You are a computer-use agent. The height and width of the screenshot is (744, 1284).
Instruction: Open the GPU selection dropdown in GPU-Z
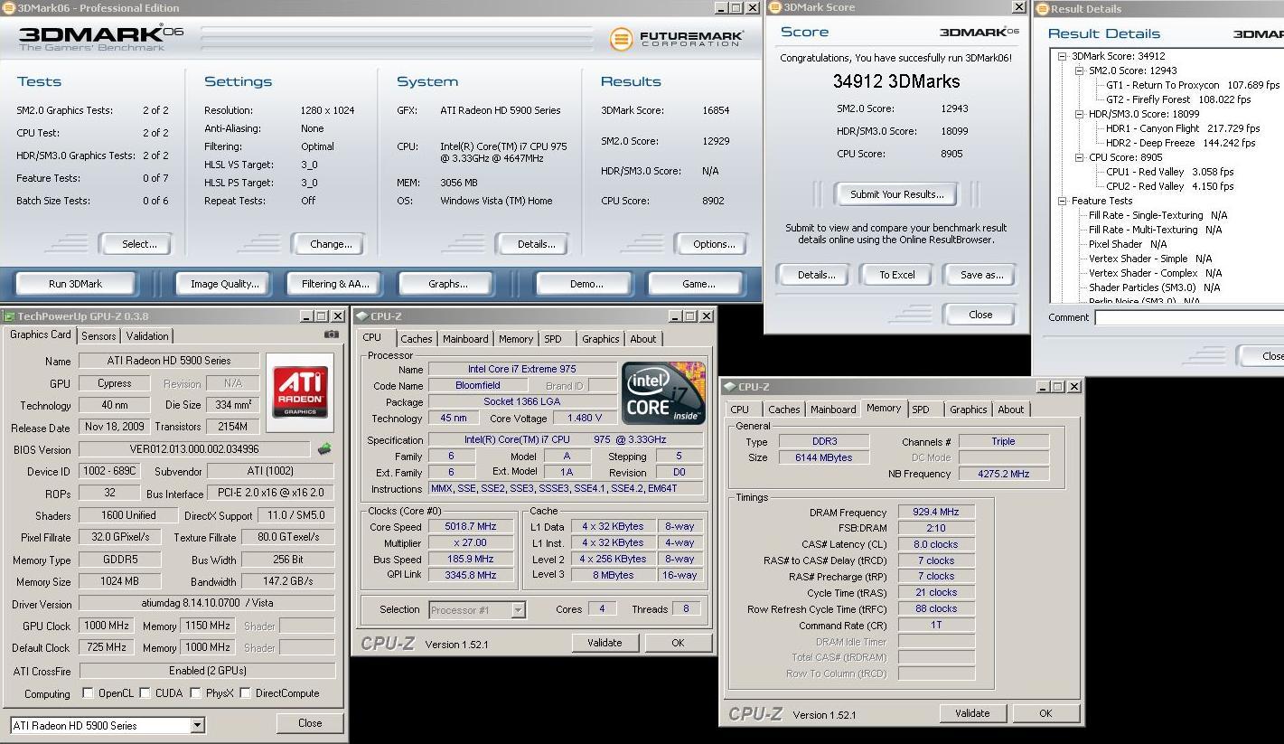pos(197,725)
